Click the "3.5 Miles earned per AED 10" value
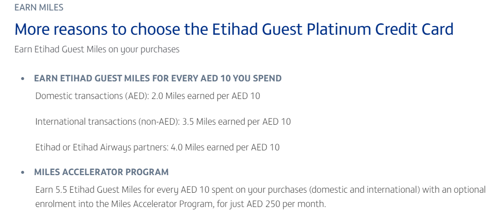This screenshot has height=217, width=497. click(236, 121)
